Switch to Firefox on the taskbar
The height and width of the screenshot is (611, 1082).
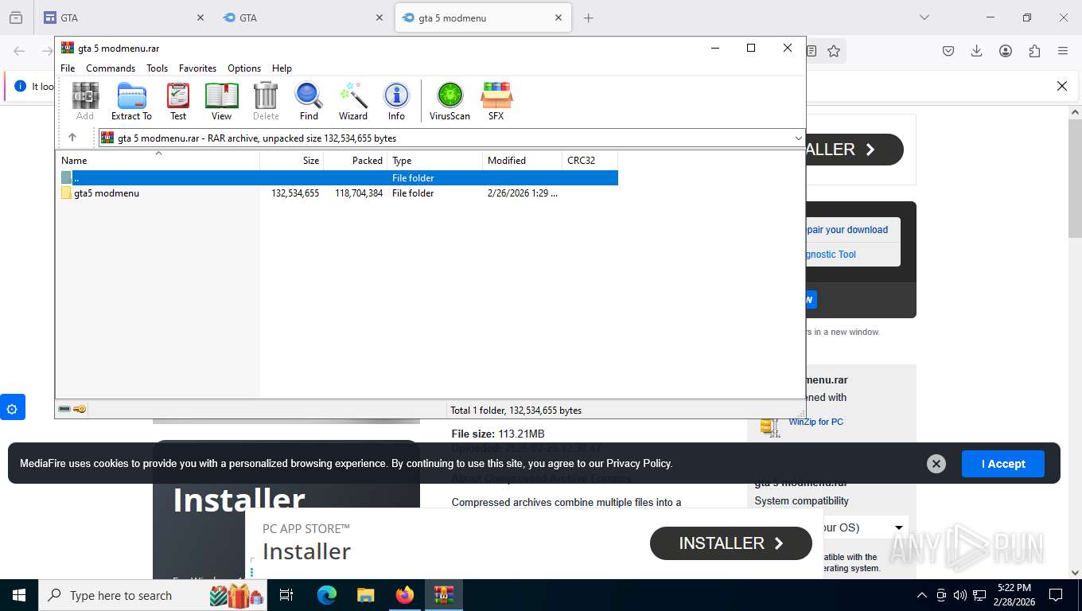405,595
